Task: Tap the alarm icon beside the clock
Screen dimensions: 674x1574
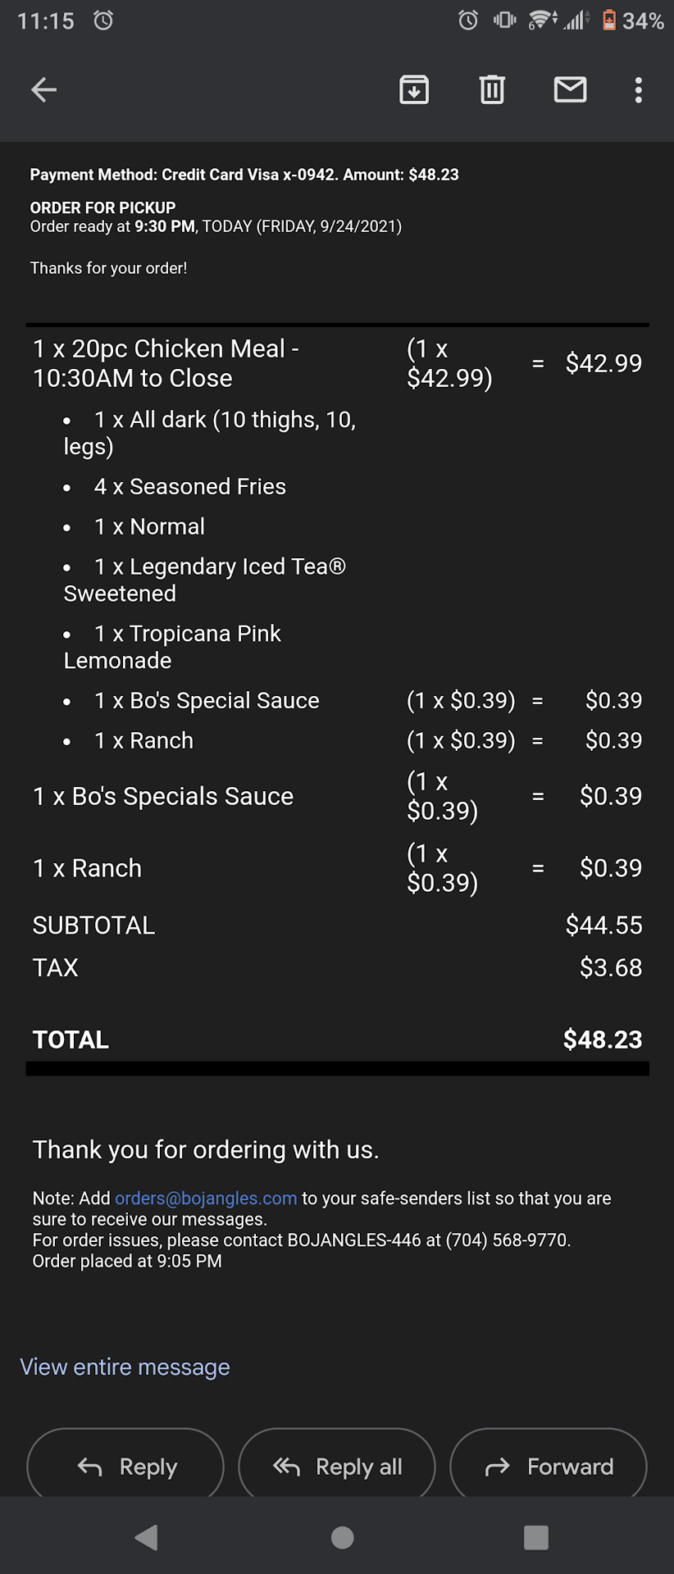Action: [103, 20]
